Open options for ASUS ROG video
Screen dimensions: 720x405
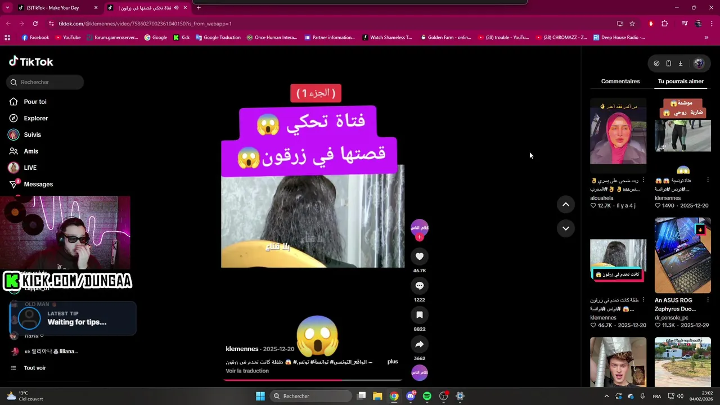pyautogui.click(x=708, y=300)
